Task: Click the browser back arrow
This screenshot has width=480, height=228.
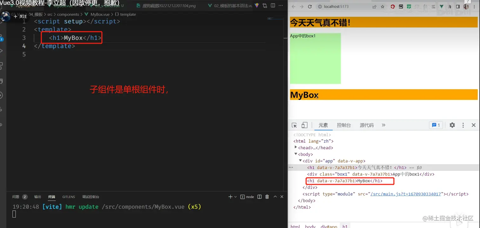Action: click(293, 7)
